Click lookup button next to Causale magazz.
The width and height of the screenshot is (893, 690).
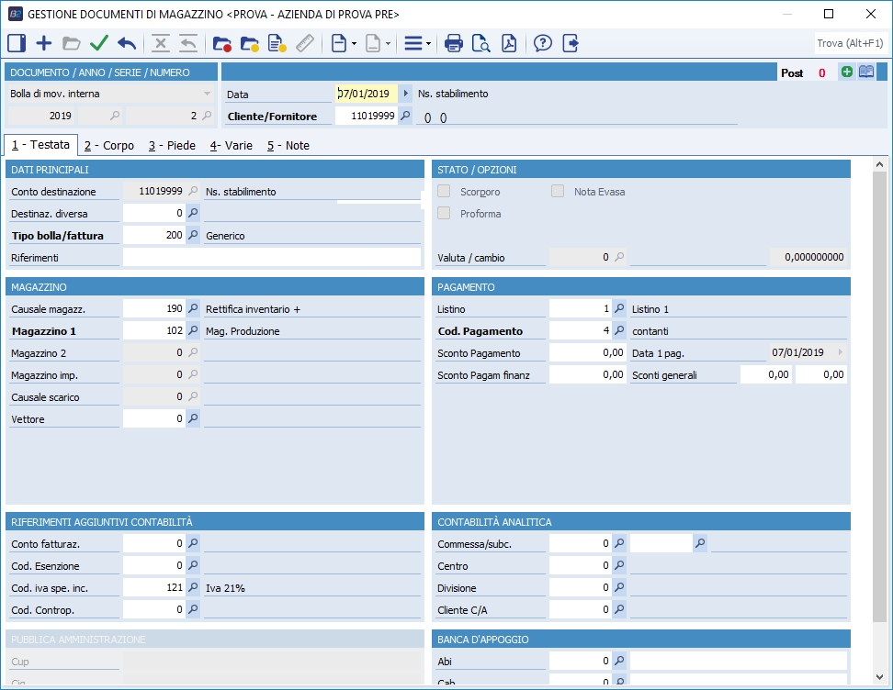pyautogui.click(x=193, y=309)
